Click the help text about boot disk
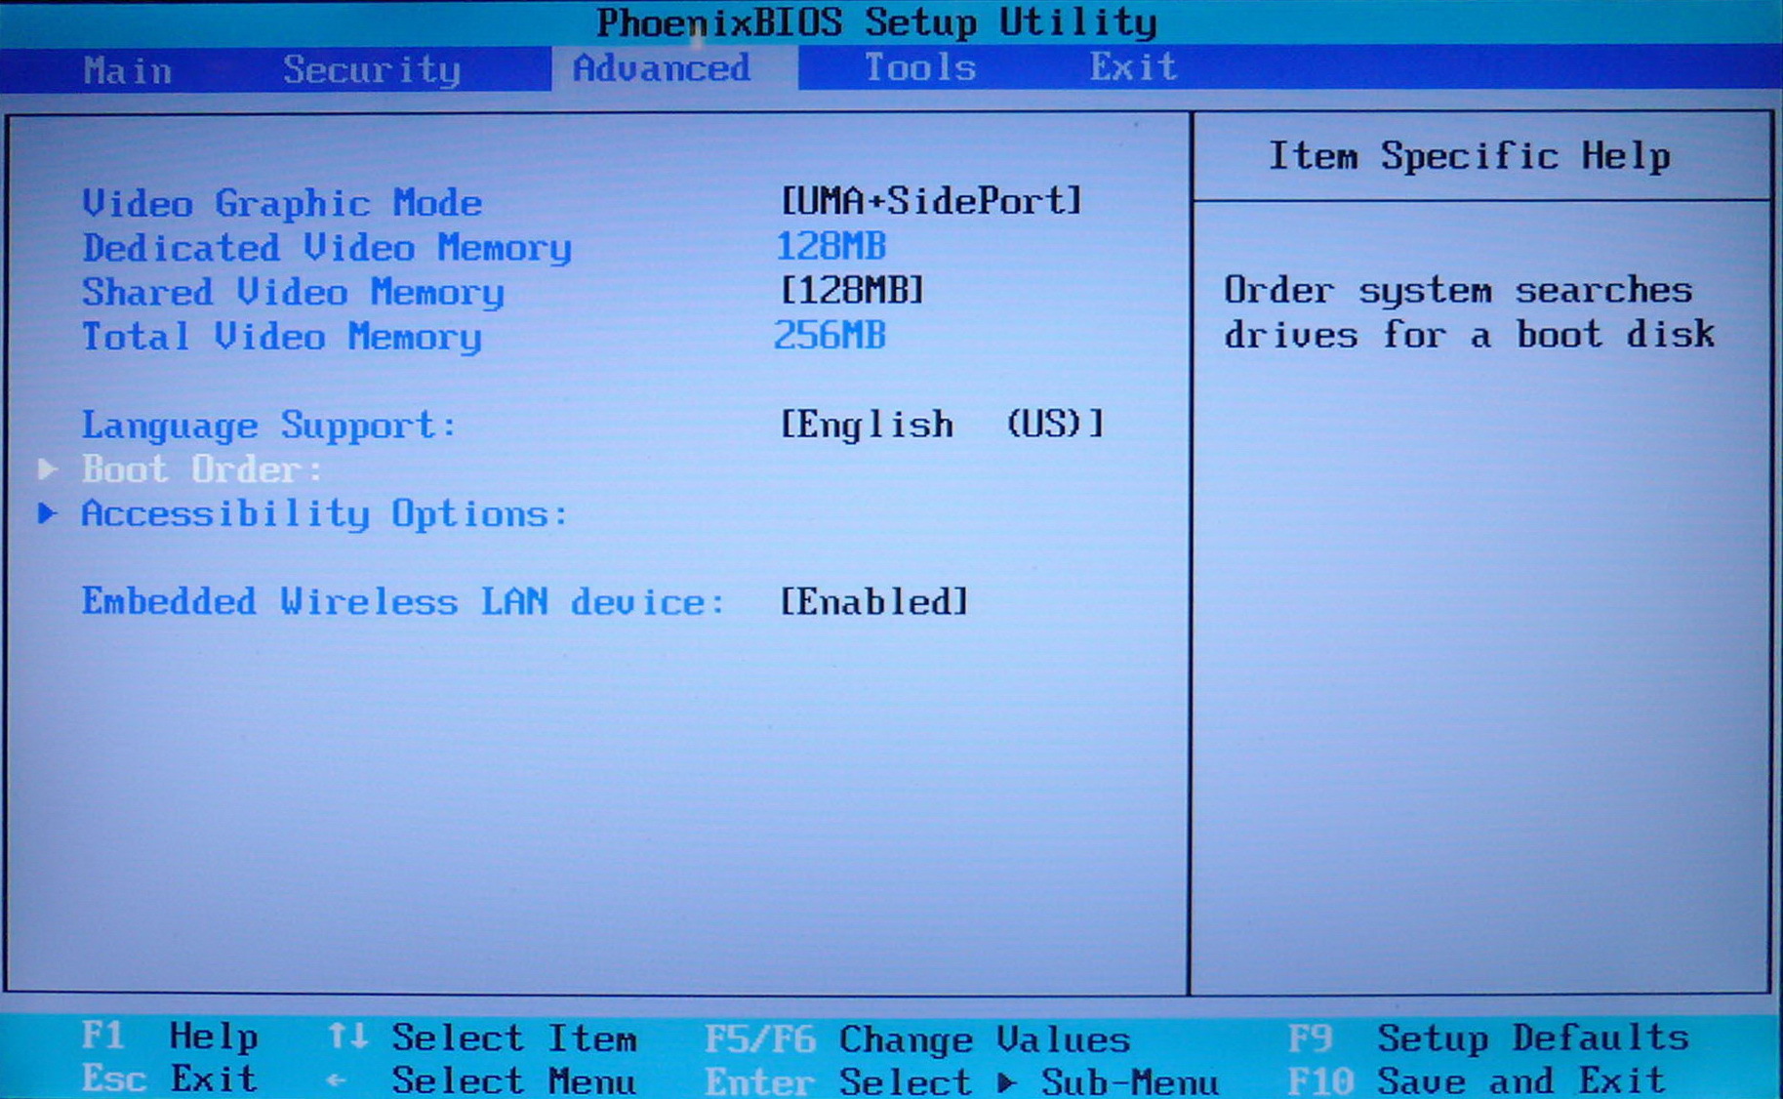Screen dimensions: 1783x1099 pyautogui.click(x=1470, y=312)
